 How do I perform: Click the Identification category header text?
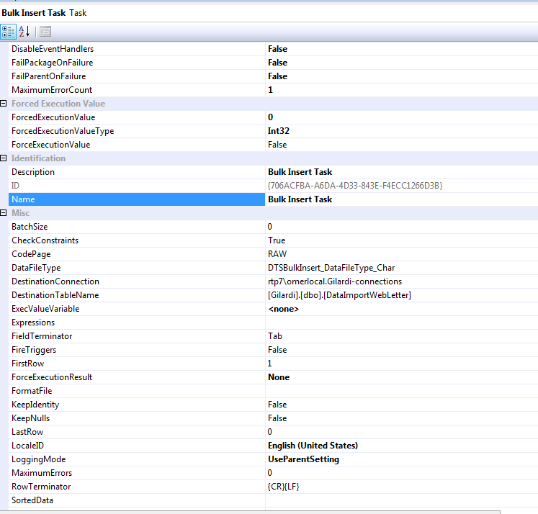(x=38, y=158)
